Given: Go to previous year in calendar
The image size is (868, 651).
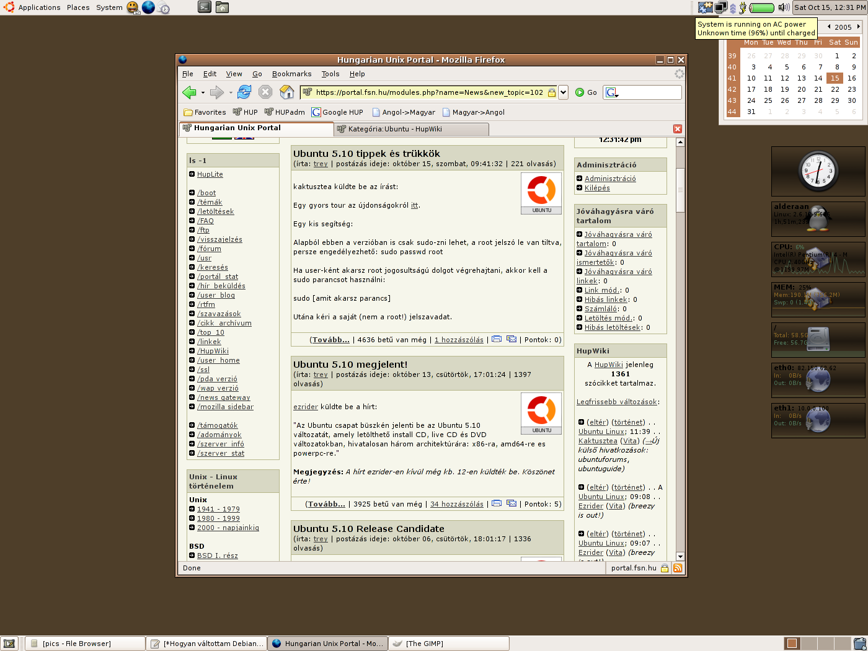Looking at the screenshot, I should 829,27.
